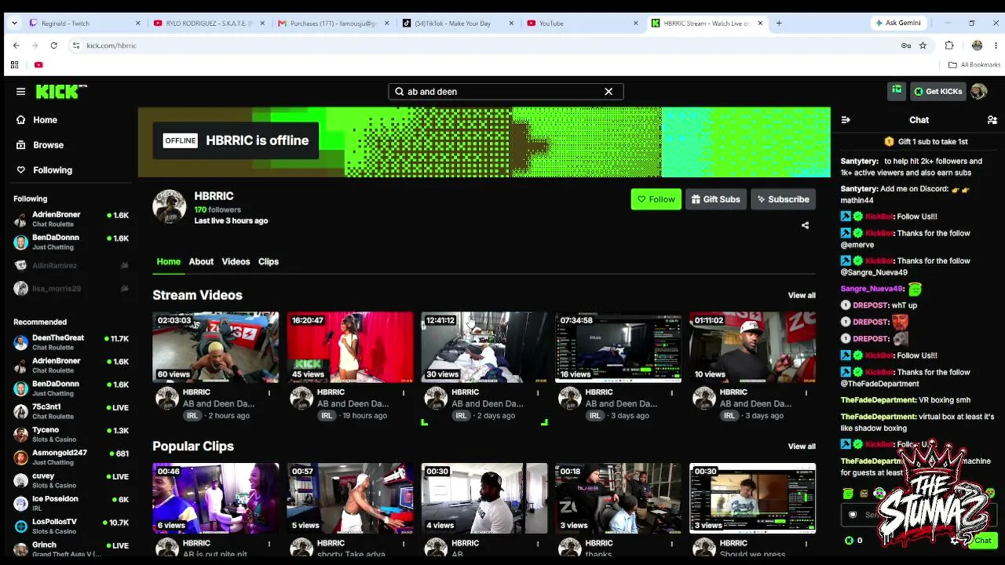Play the 01:11:02 stream video
The image size is (1005, 565).
point(752,348)
